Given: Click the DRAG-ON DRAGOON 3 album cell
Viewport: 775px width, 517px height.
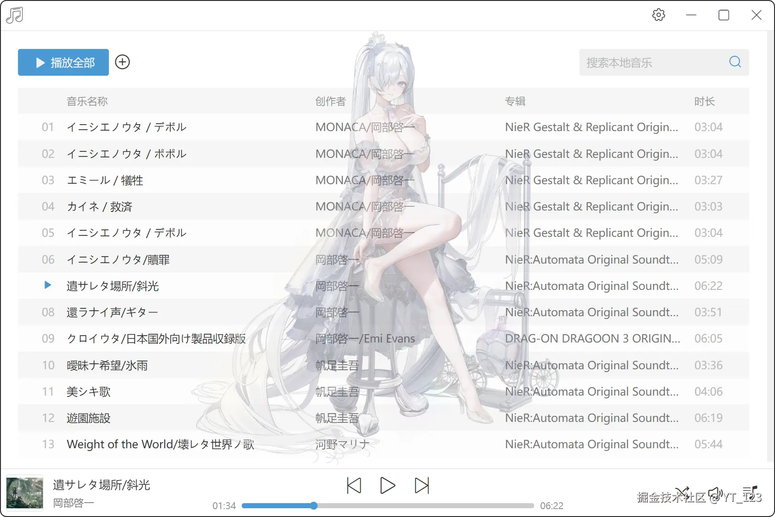Looking at the screenshot, I should pos(592,338).
